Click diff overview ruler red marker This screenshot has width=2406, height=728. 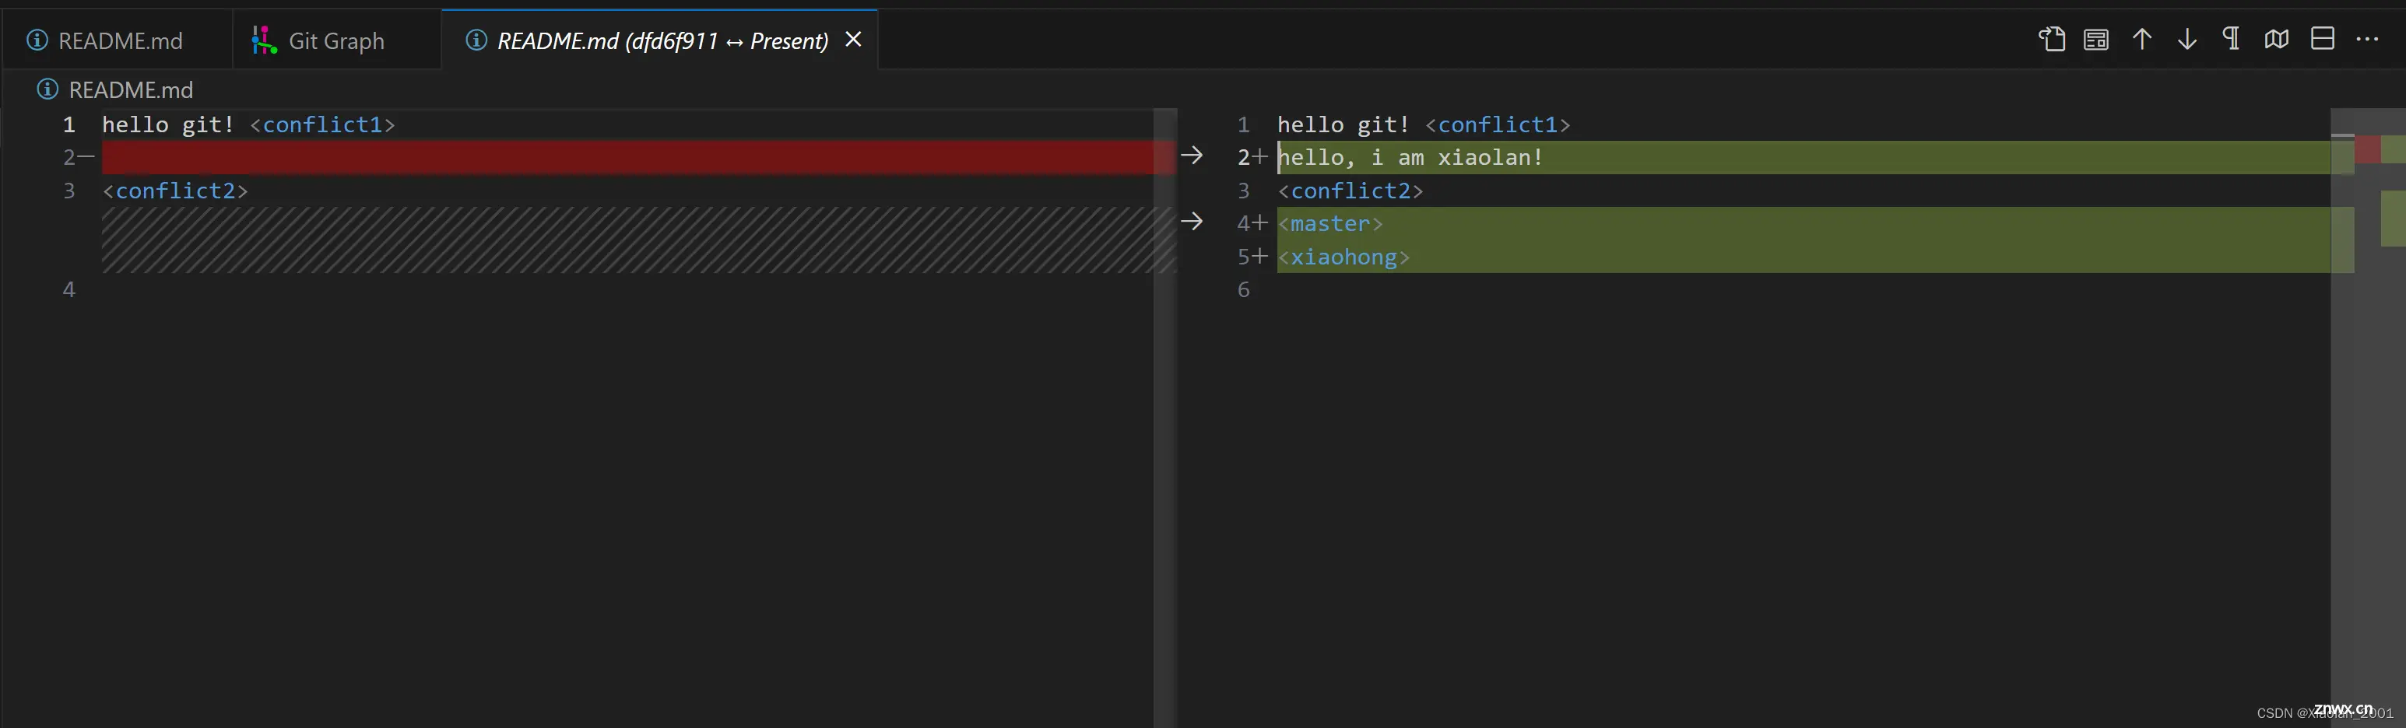(x=2367, y=149)
